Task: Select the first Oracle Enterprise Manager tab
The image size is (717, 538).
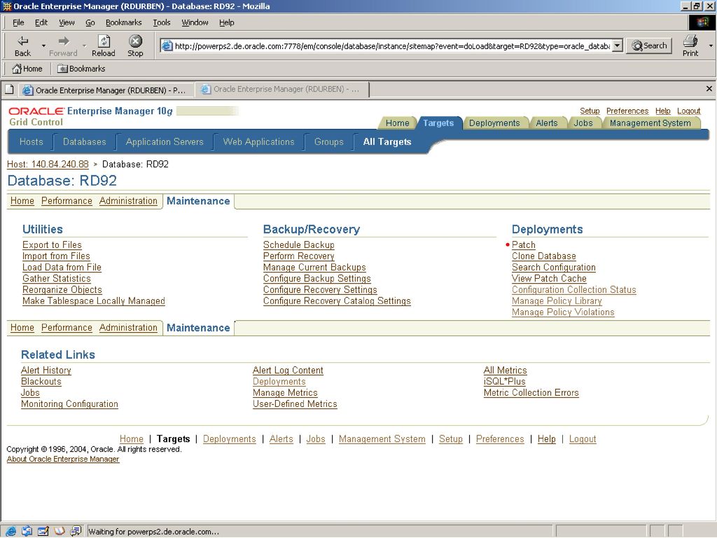Action: click(106, 90)
